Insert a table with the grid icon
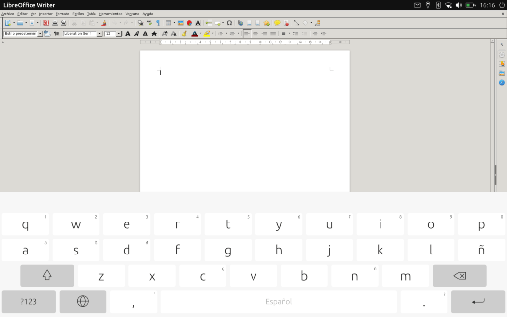The width and height of the screenshot is (507, 317). pyautogui.click(x=168, y=23)
